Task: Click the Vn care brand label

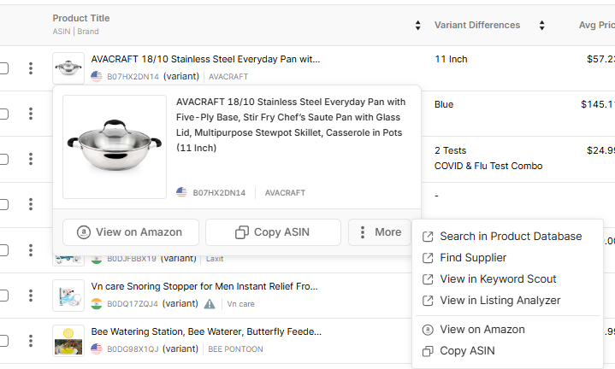Action: pyautogui.click(x=241, y=304)
